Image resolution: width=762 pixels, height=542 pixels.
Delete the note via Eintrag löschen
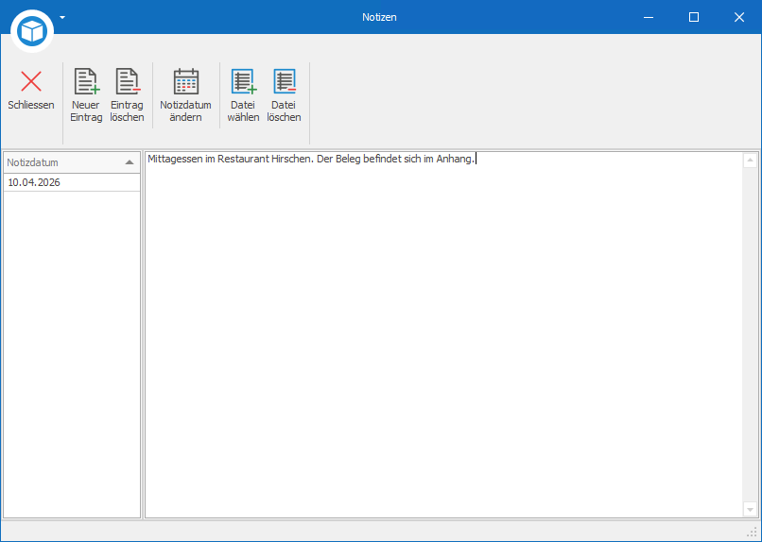[128, 94]
